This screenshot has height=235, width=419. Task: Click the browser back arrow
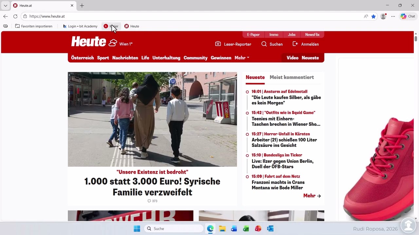coord(6,16)
